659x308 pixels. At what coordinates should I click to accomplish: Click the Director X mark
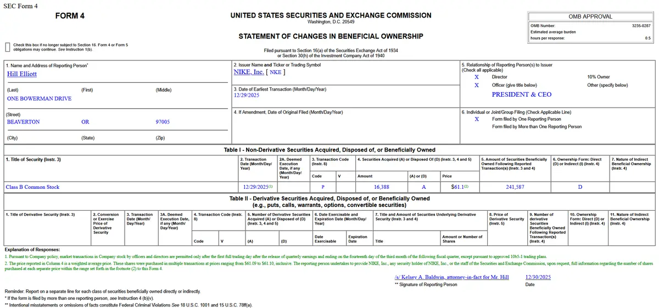[477, 77]
